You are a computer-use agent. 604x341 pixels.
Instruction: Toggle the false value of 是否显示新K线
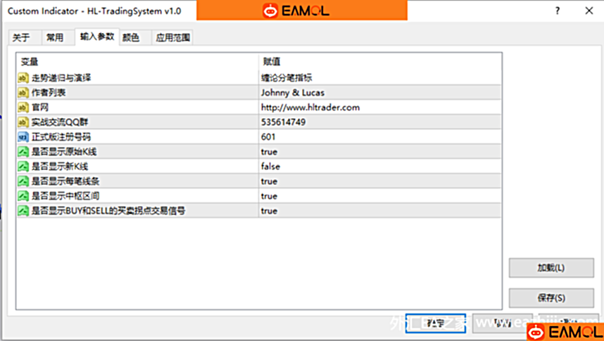(270, 167)
